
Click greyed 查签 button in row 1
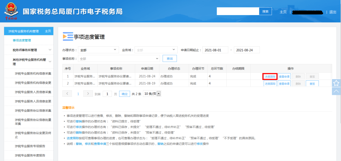tap(312, 77)
